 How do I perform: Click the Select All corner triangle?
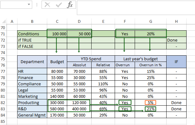click(x=3, y=21)
